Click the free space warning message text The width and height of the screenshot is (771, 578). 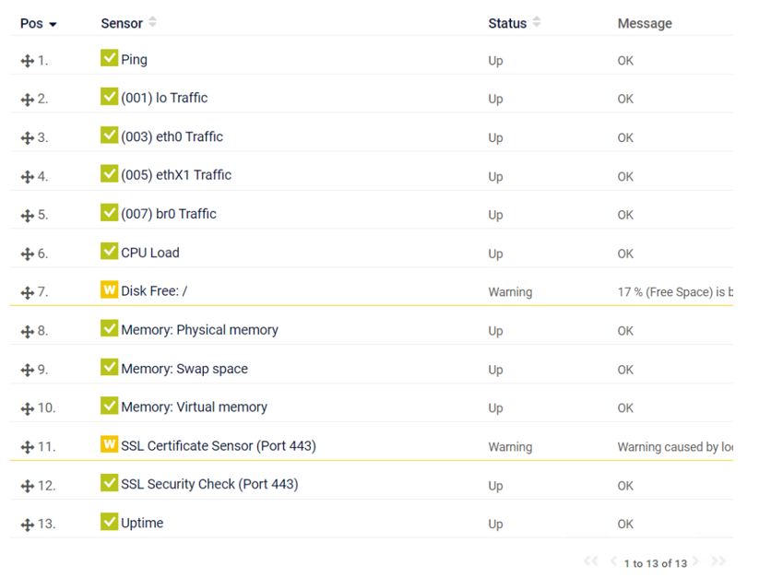click(x=674, y=290)
